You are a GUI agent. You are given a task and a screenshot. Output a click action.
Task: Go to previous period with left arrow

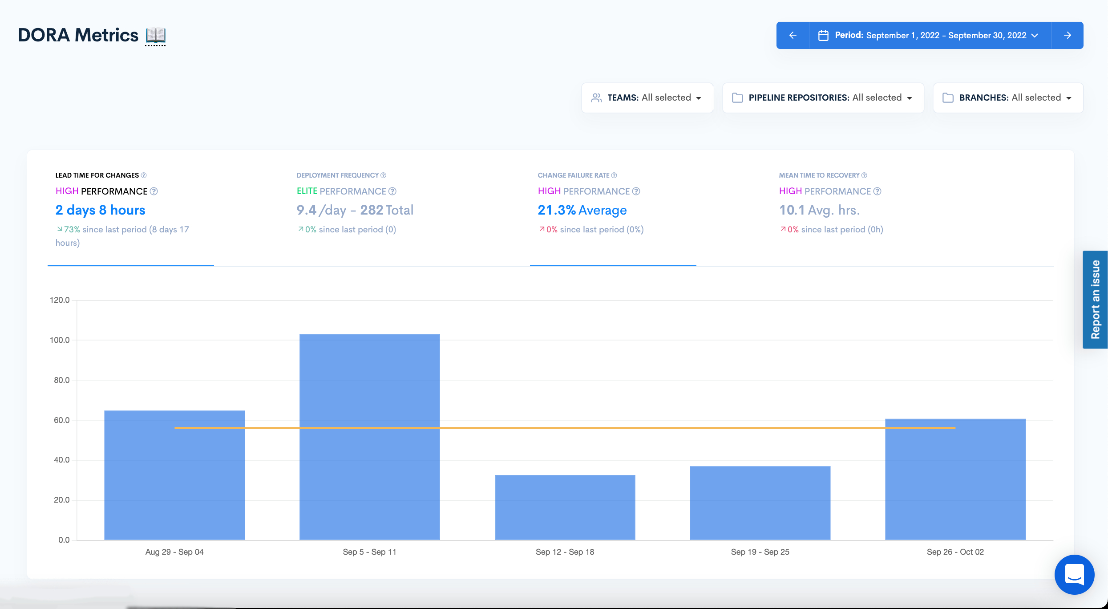[793, 35]
